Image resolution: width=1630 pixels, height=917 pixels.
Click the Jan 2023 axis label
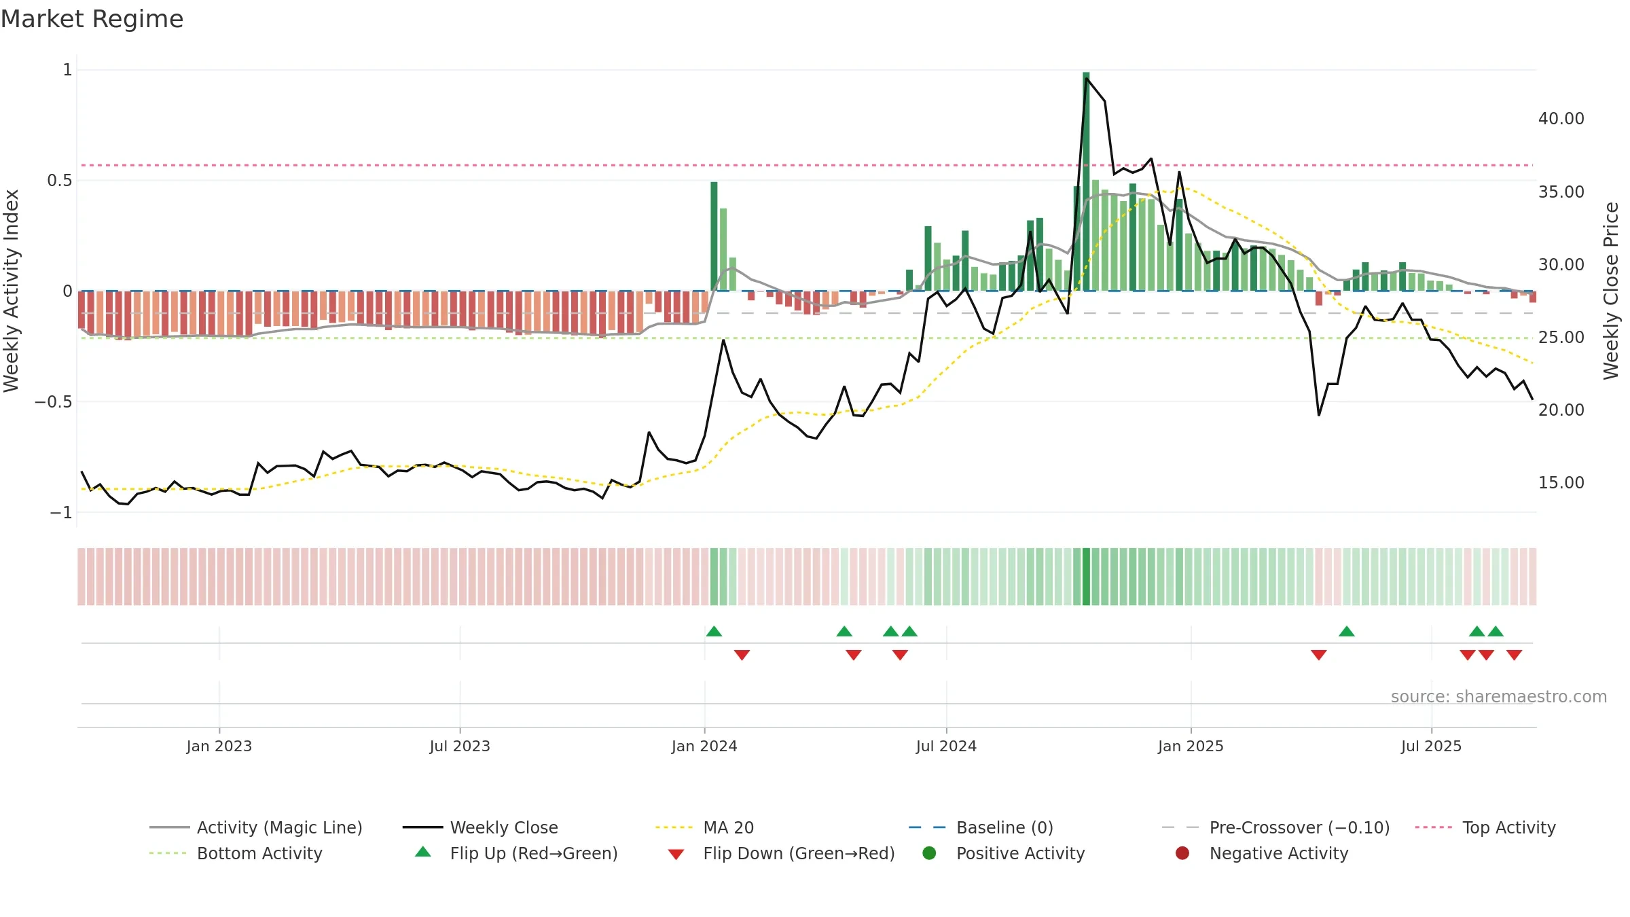point(219,746)
